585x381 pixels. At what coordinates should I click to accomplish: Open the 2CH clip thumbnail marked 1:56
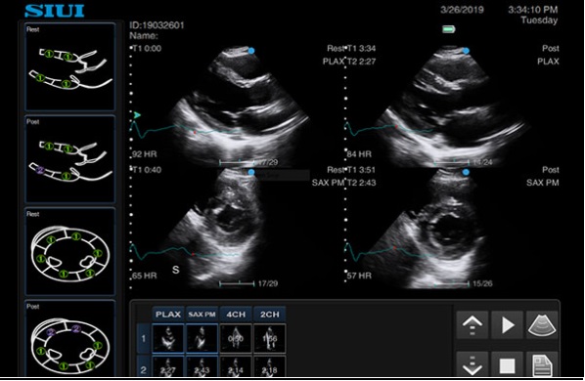coord(269,339)
